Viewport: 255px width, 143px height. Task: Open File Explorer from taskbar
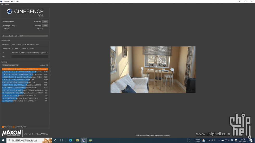[x=77, y=140]
